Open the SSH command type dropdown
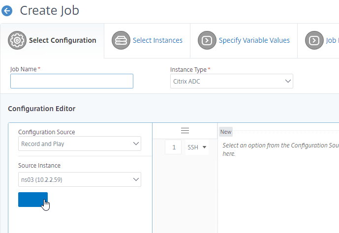 (197, 147)
